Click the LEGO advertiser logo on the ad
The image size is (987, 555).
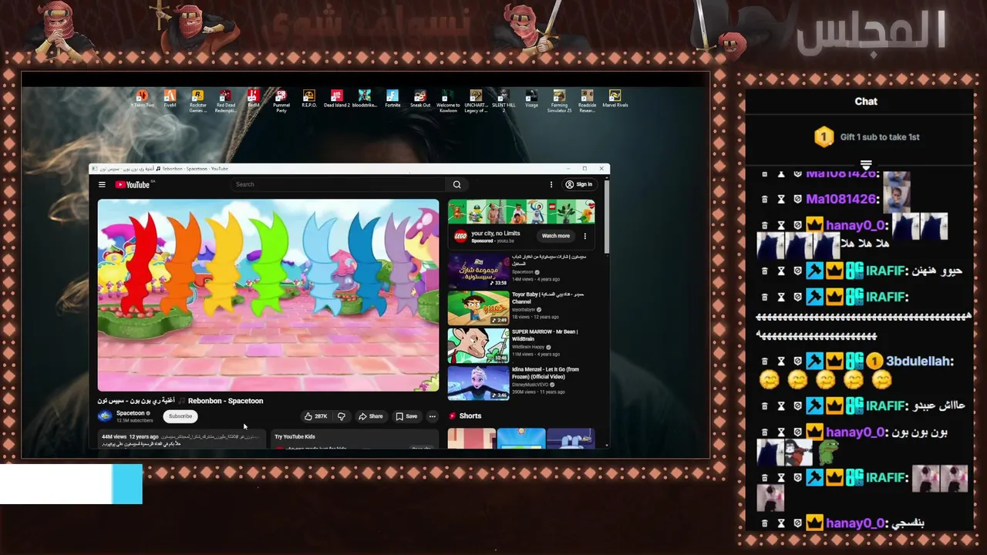pos(460,237)
